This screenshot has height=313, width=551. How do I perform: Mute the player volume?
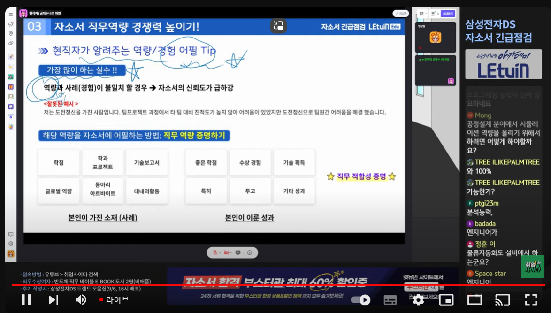[x=81, y=299]
